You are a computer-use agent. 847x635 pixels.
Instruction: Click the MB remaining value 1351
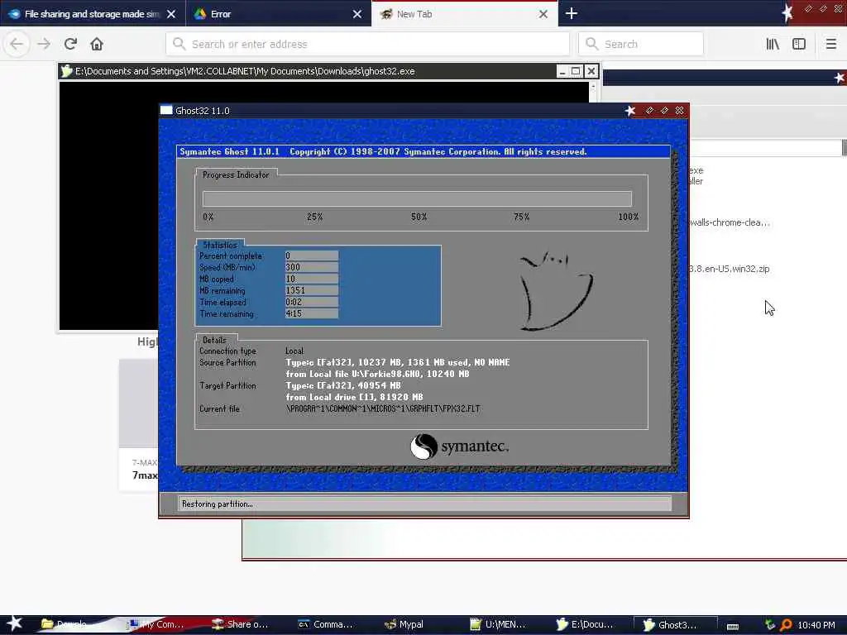(312, 290)
